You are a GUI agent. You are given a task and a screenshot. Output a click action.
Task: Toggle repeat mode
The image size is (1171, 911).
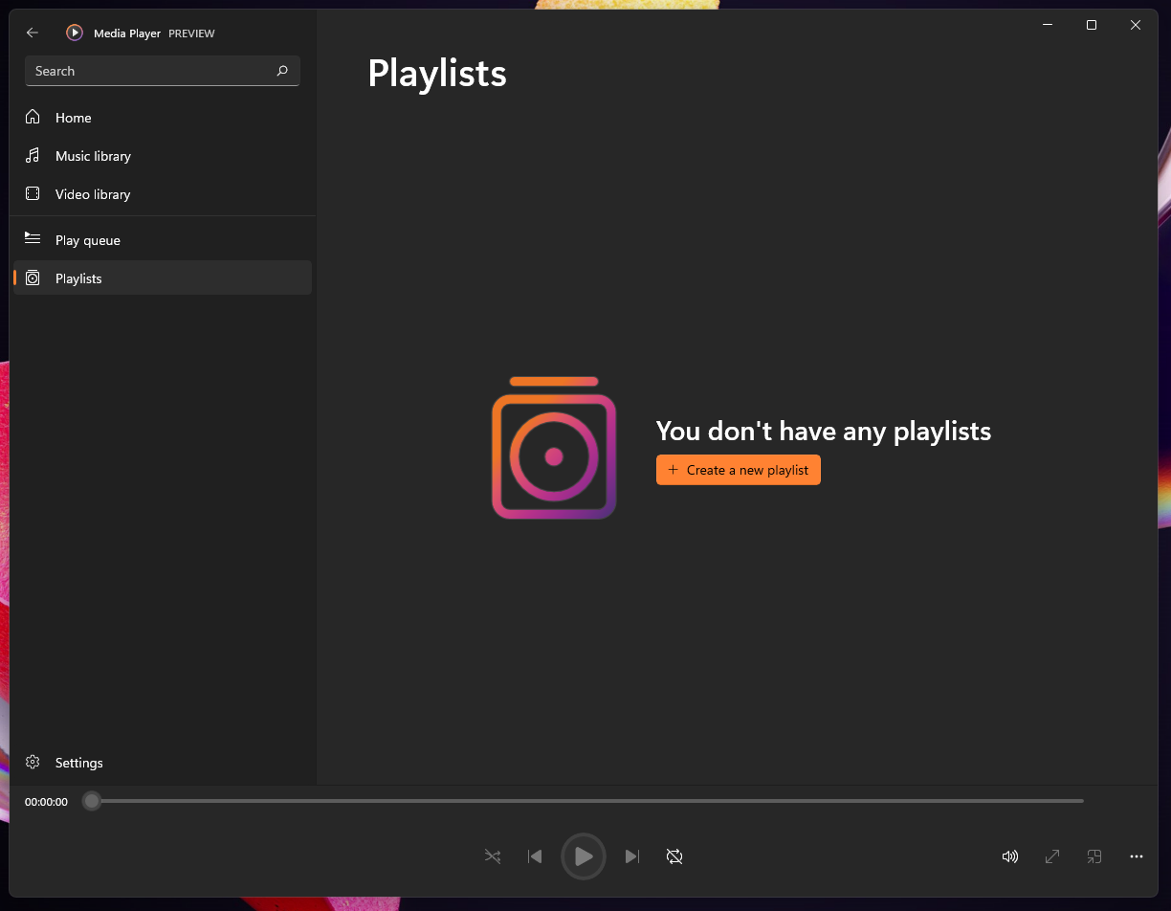[x=674, y=856]
